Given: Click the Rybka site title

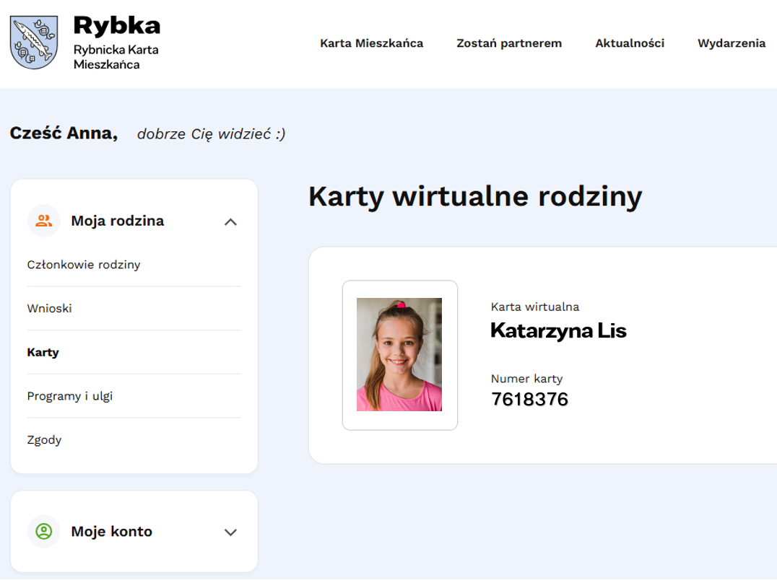Looking at the screenshot, I should point(117,26).
